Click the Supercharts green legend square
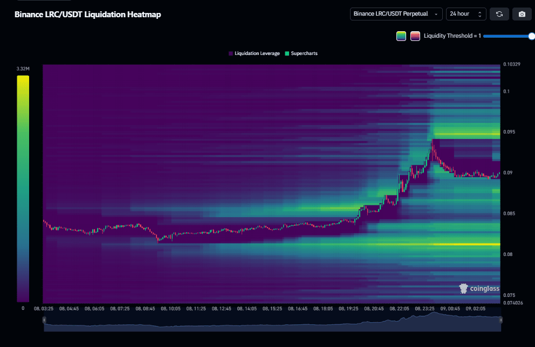Viewport: 535px width, 347px height. (287, 53)
